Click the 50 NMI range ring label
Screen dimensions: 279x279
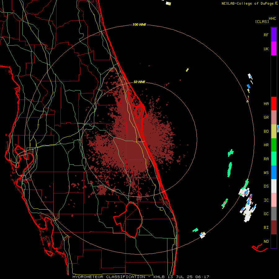click(139, 82)
